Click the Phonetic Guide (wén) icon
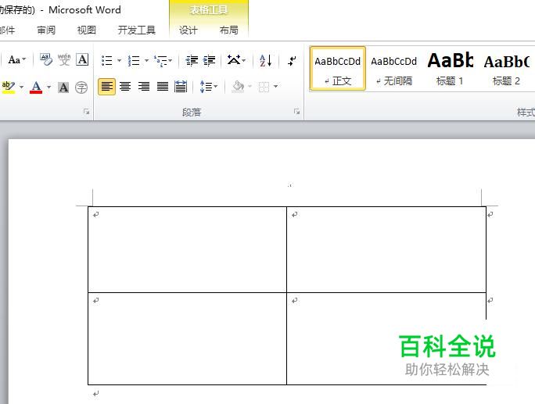The height and width of the screenshot is (404, 535). click(x=64, y=60)
